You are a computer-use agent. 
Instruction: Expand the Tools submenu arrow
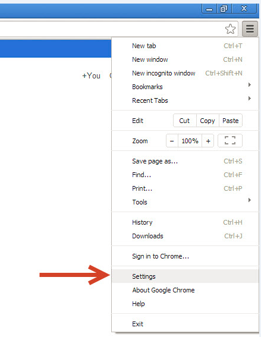click(x=249, y=200)
